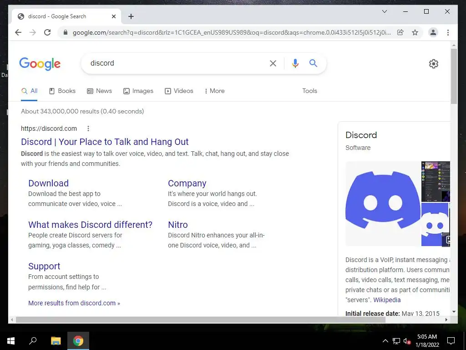Click the https://discord.com URL text

(49, 129)
